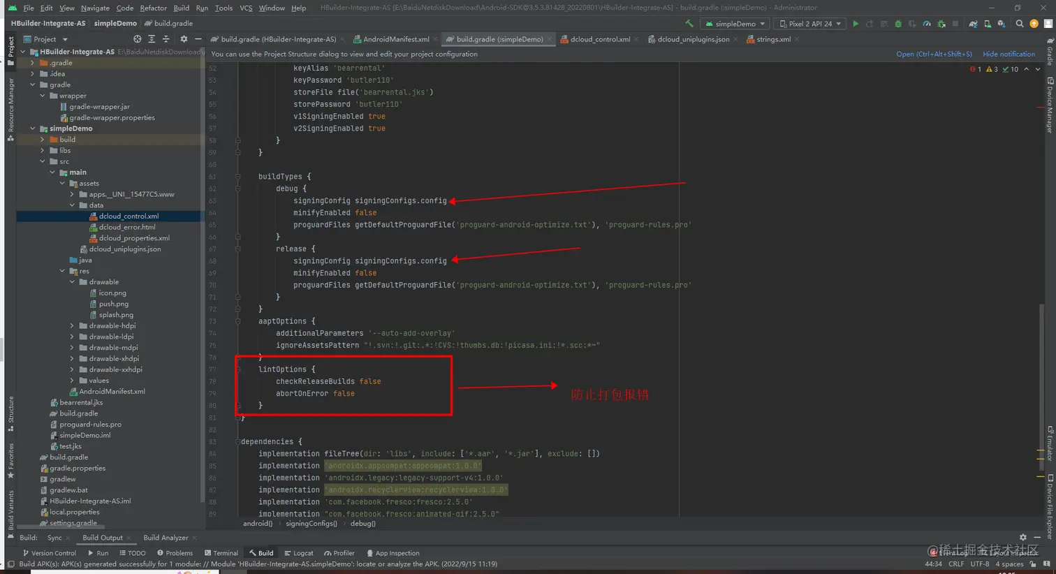This screenshot has height=574, width=1056.
Task: Open the Version Control tool window button
Action: 49,553
